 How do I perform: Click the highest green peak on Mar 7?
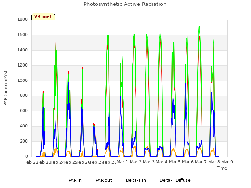coord(199,26)
